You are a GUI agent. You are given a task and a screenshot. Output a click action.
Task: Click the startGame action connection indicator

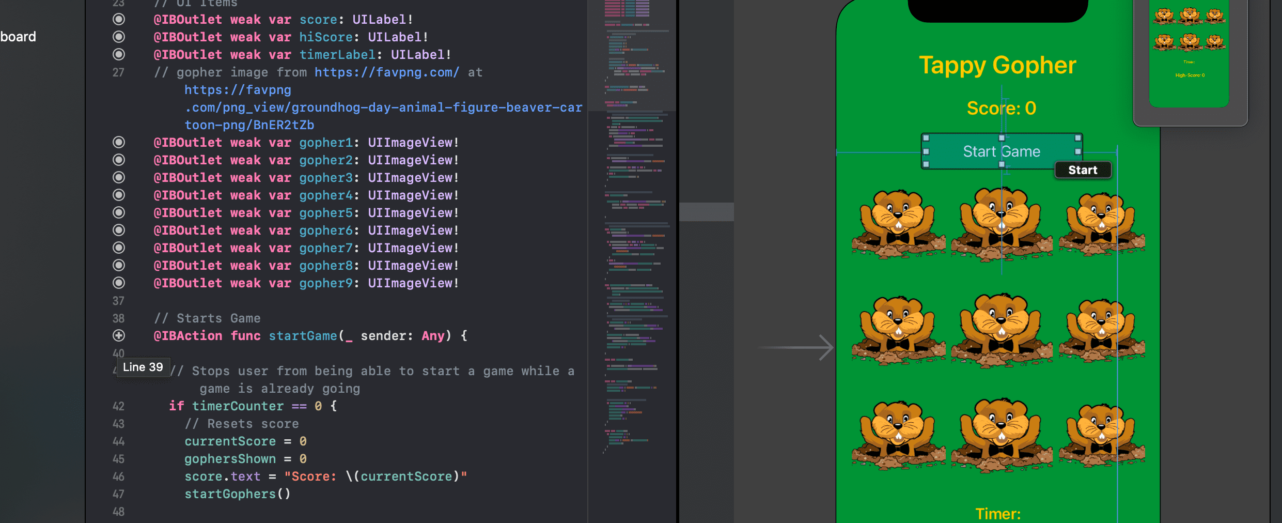click(119, 336)
